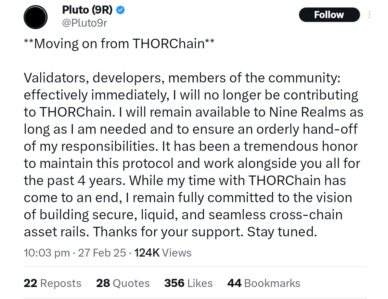
Task: Open the Quotes list for this post
Action: tap(122, 283)
